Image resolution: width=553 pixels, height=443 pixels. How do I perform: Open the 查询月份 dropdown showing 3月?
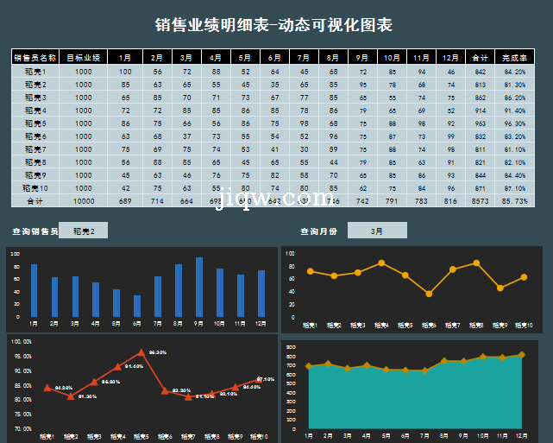pyautogui.click(x=377, y=231)
